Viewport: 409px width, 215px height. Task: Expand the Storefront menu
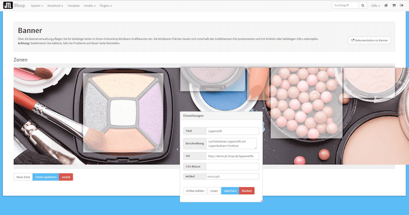[55, 5]
